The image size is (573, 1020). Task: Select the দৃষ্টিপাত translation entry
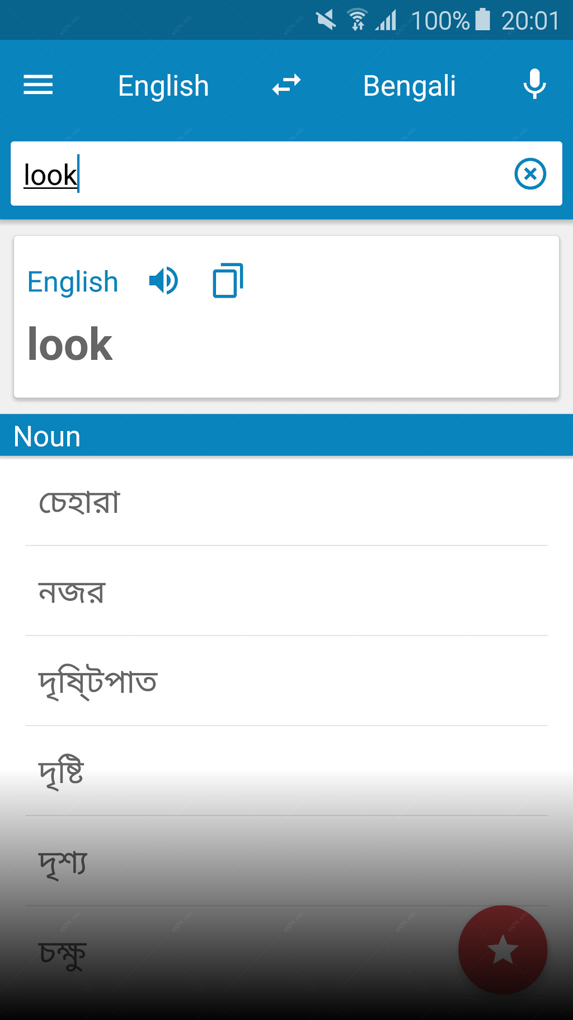[x=286, y=681]
